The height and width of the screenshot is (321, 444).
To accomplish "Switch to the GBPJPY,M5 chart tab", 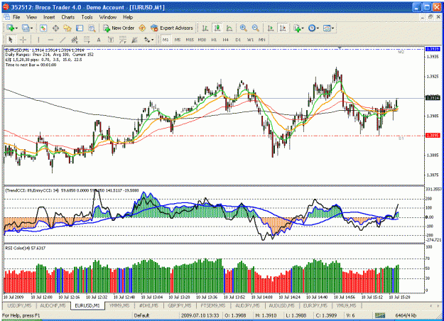I will click(180, 305).
